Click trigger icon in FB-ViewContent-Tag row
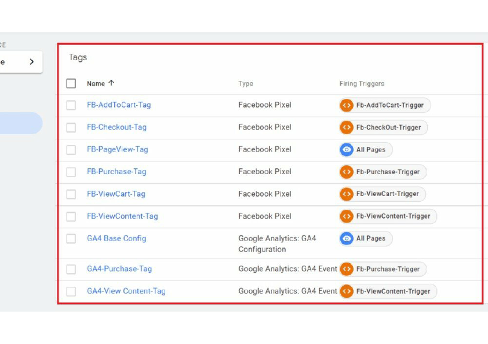Image resolution: width=488 pixels, height=344 pixels. click(347, 216)
